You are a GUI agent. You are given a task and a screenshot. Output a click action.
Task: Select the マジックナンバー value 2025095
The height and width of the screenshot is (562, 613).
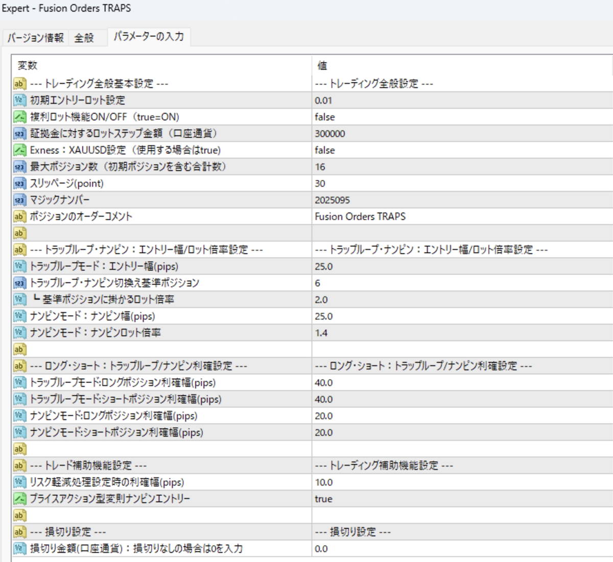332,200
